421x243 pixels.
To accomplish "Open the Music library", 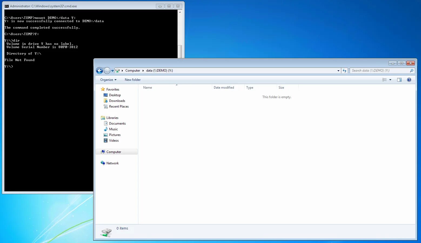I will point(113,129).
